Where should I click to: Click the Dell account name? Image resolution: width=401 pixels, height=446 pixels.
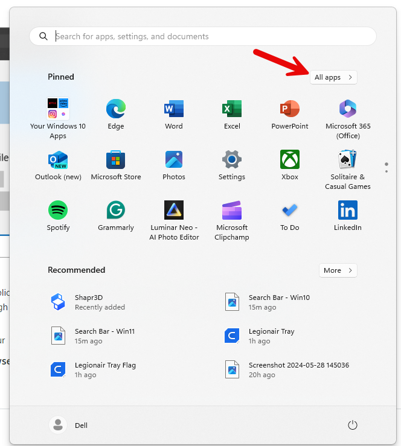[x=81, y=425]
